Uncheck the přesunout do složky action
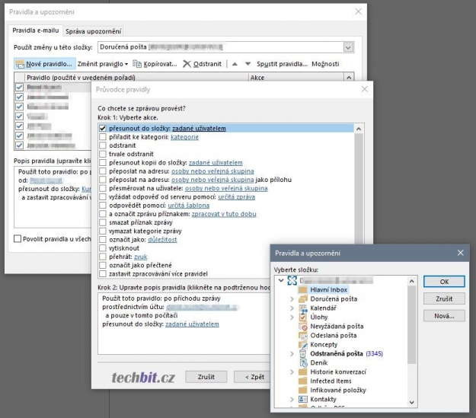 coord(103,129)
